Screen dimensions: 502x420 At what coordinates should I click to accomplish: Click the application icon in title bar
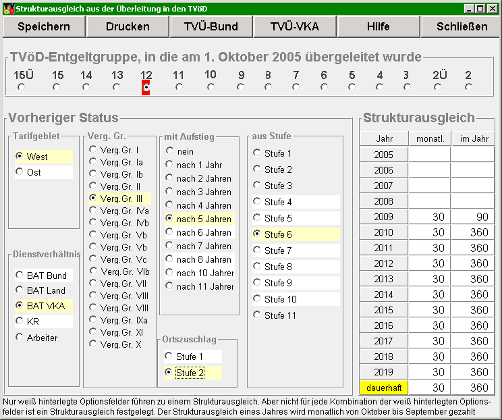9,9
